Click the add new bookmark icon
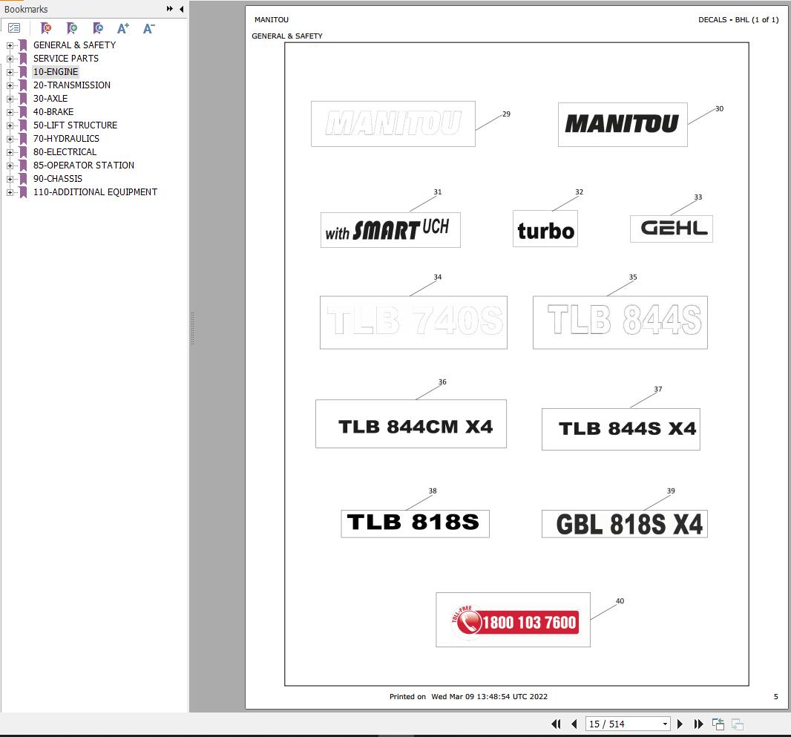This screenshot has height=737, width=791. point(72,28)
